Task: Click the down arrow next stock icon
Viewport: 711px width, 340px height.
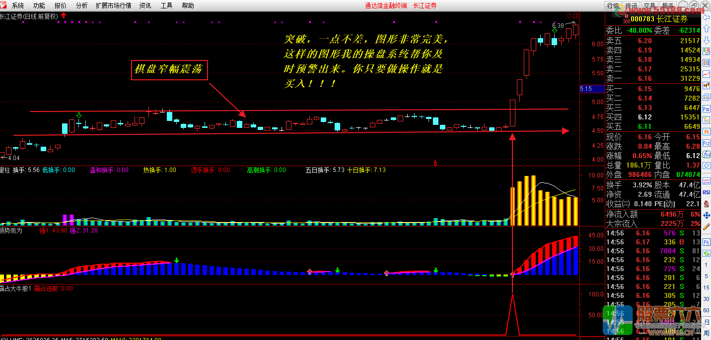Action: 706,41
